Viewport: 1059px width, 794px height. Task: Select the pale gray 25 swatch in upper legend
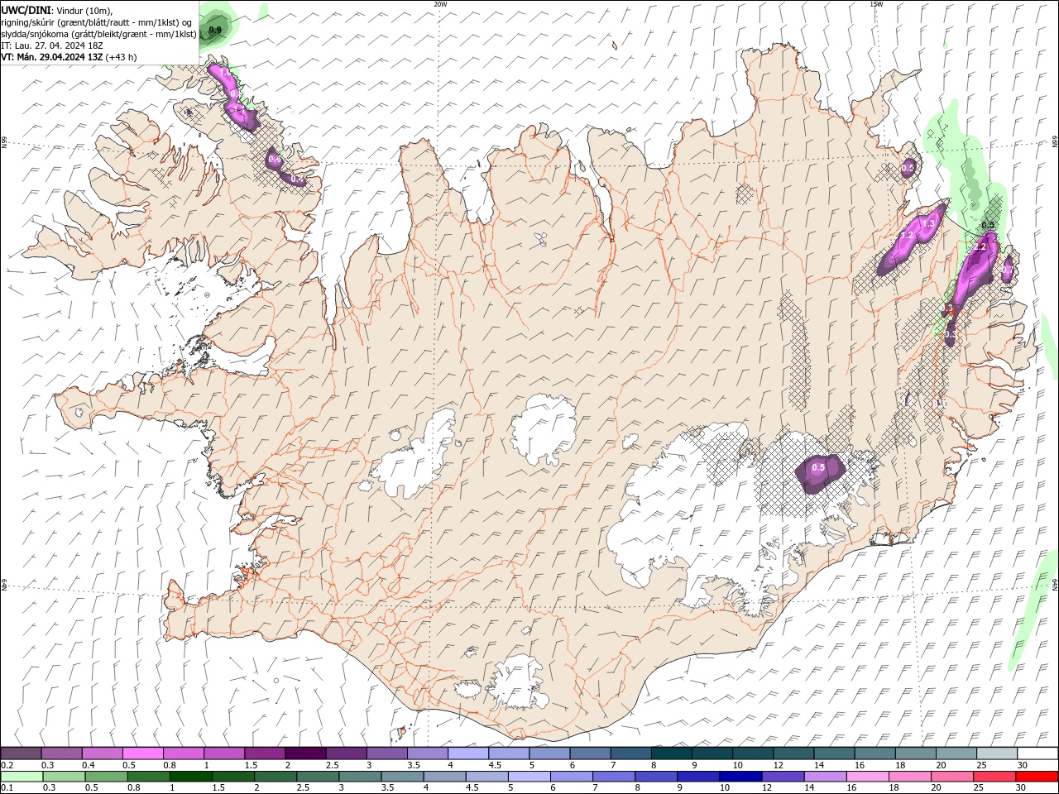997,753
